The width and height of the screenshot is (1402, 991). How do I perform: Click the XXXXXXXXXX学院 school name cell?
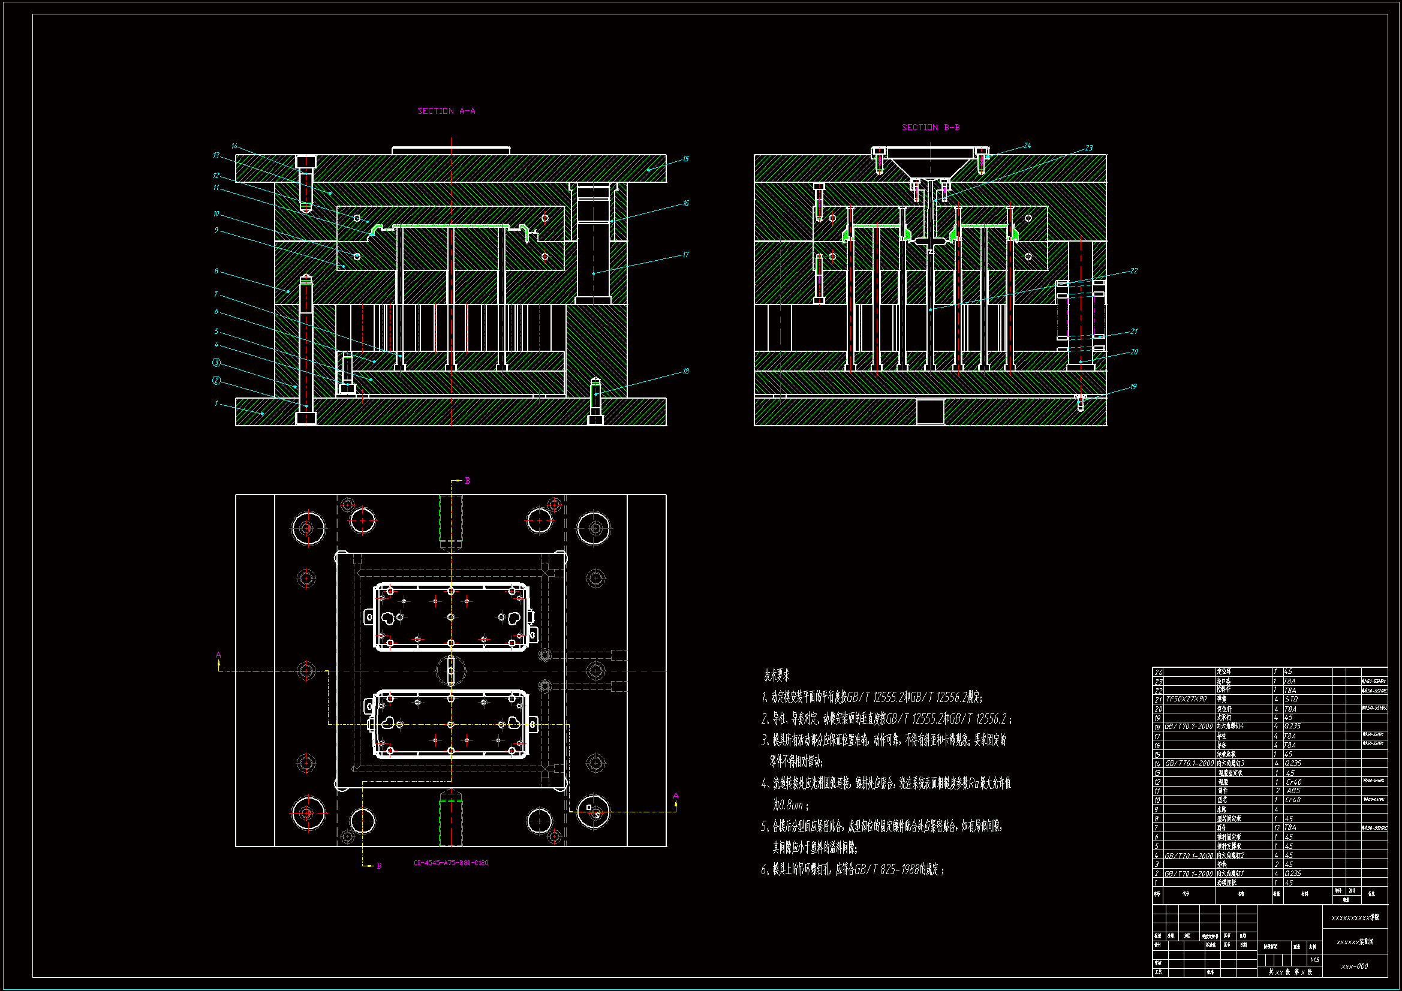tap(1355, 918)
